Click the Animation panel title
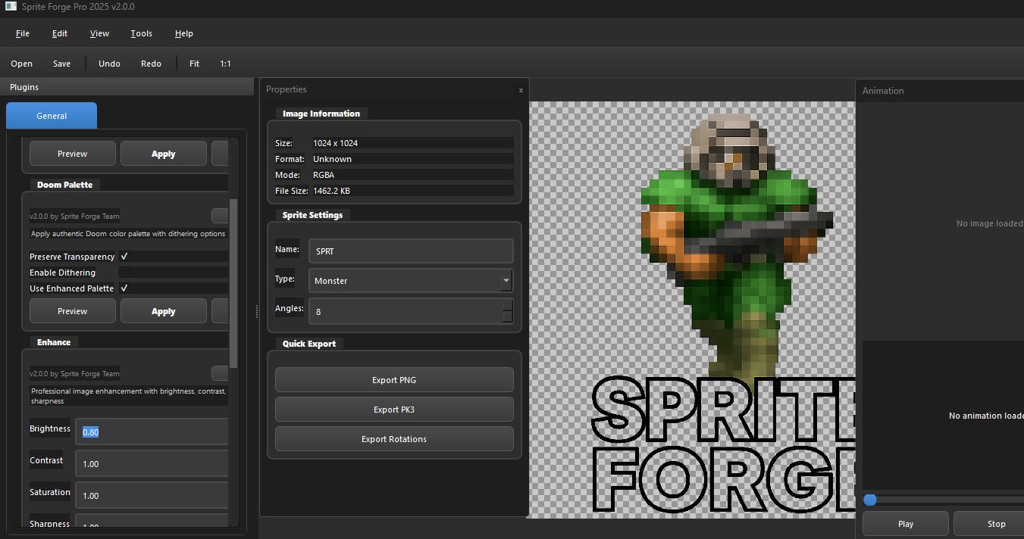 (883, 91)
